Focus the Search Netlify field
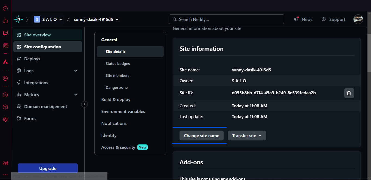371x180 pixels. tap(226, 19)
